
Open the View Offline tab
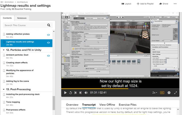point(107,105)
